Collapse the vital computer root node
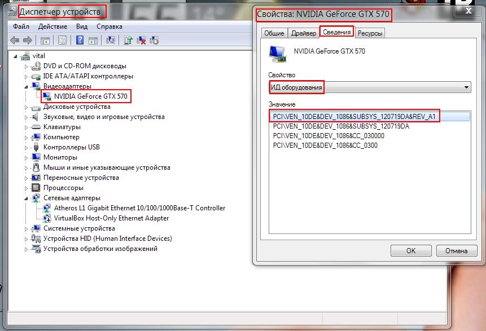This screenshot has height=331, width=486. click(15, 56)
